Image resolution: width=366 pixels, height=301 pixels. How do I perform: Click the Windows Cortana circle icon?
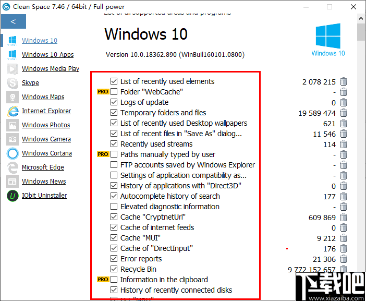pos(13,153)
